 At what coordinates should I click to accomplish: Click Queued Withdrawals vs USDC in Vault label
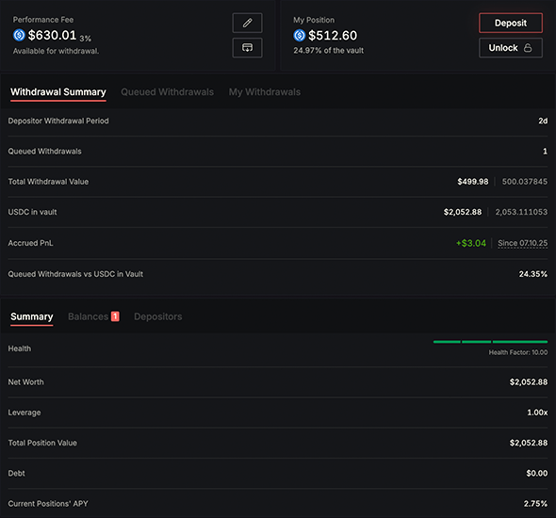75,274
